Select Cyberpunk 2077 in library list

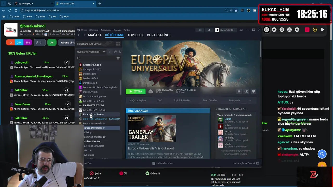(x=92, y=69)
